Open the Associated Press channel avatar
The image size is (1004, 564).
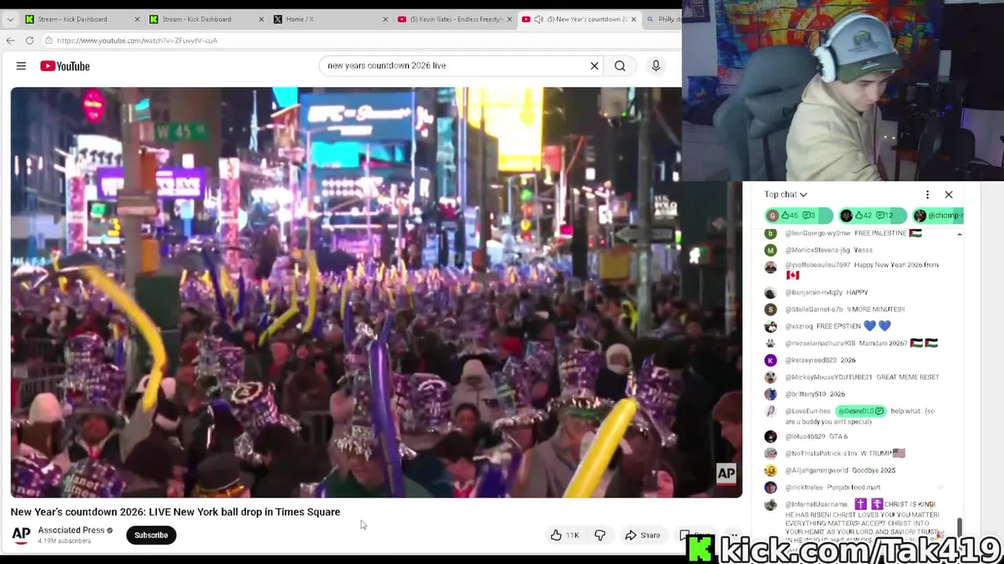click(x=21, y=535)
